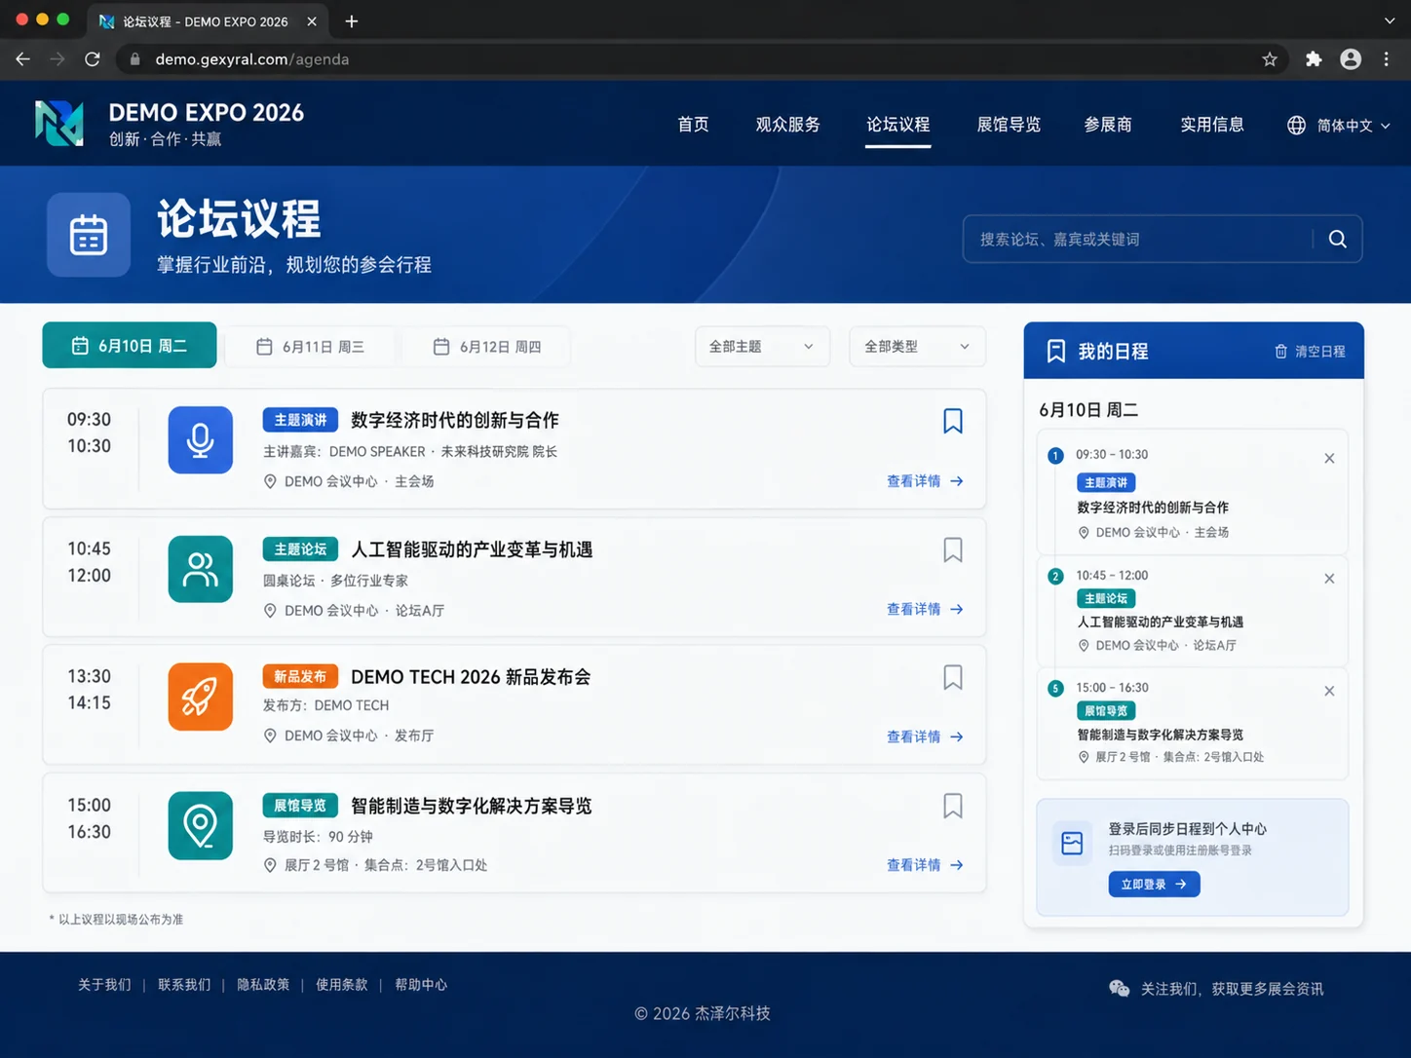Open the 全部类型 dropdown
The width and height of the screenshot is (1411, 1058).
[x=917, y=346]
